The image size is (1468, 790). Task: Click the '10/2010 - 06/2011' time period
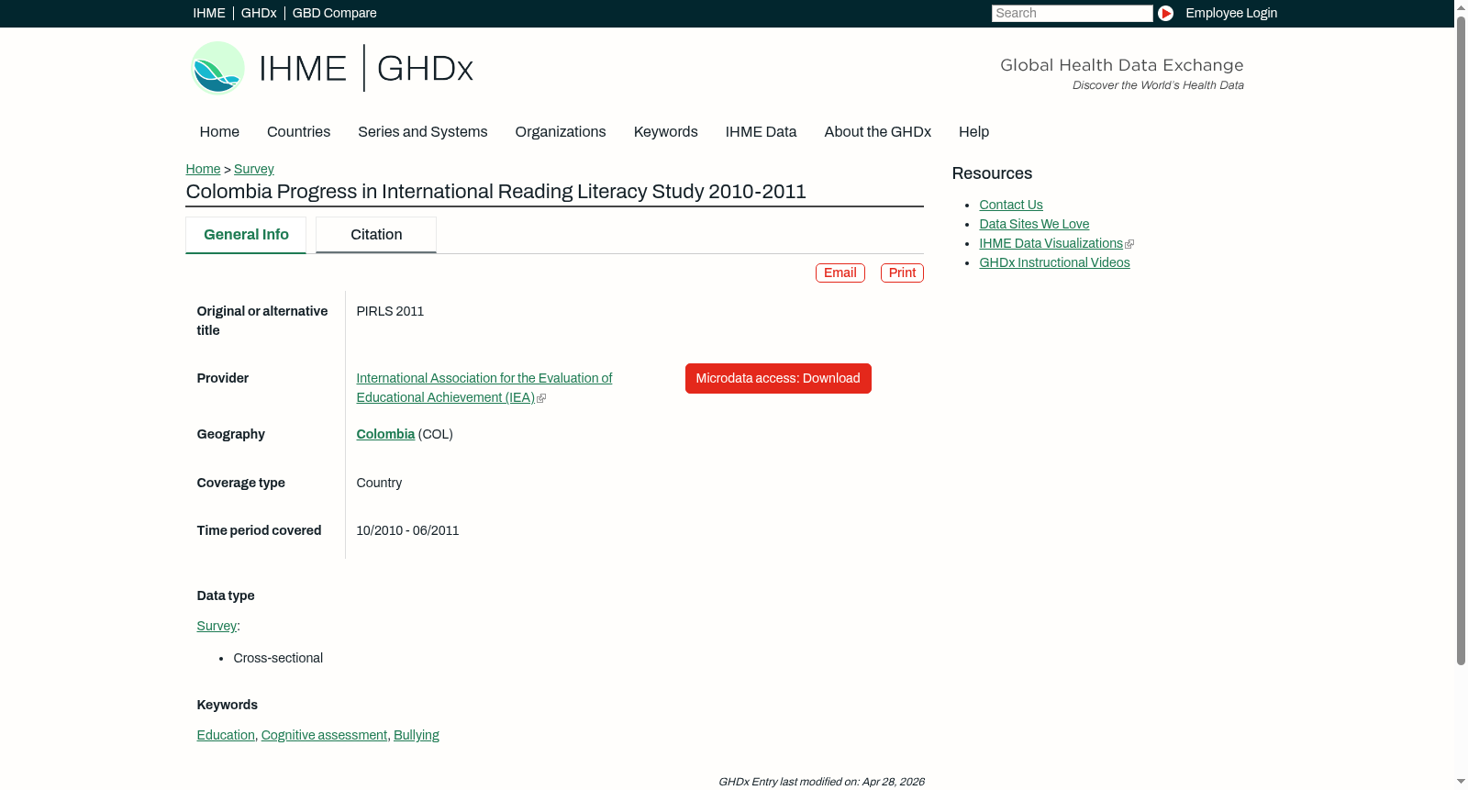(407, 530)
